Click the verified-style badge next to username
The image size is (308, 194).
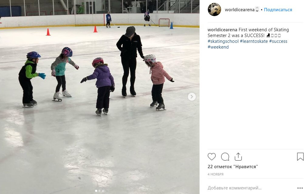(257, 9)
